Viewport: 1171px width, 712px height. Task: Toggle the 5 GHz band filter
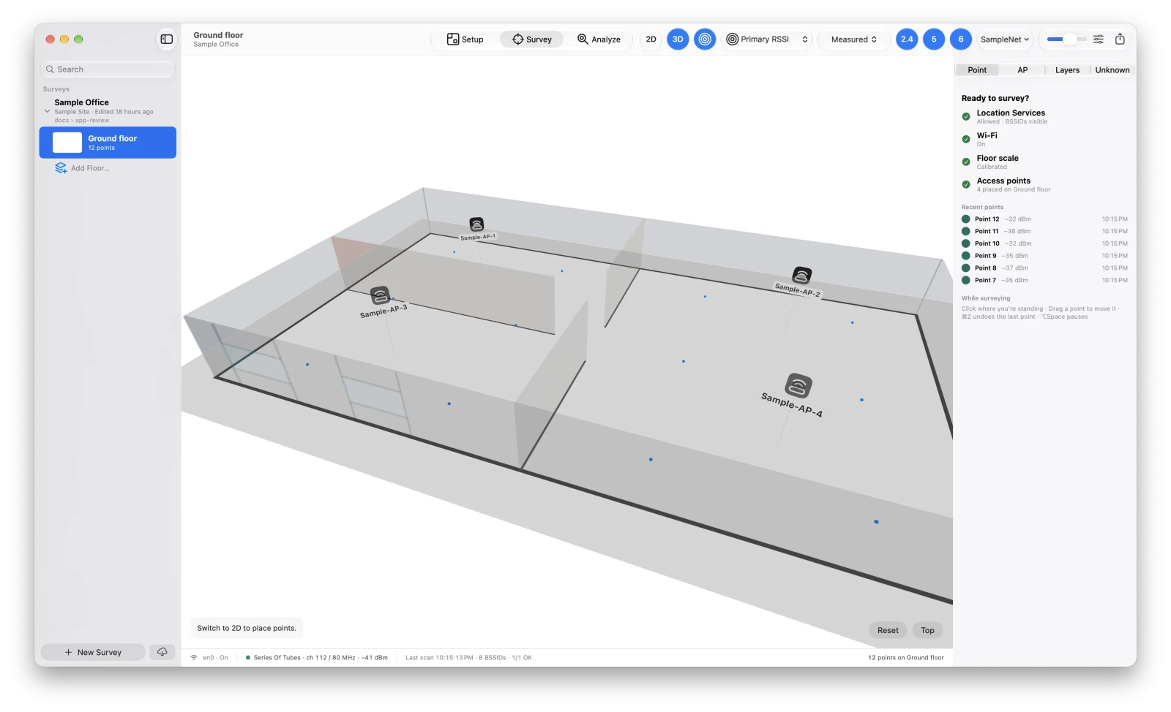(934, 39)
